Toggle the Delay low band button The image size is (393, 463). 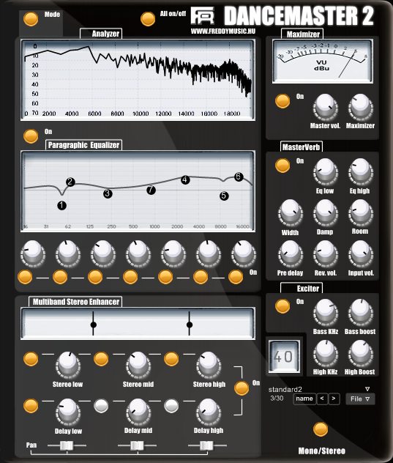(31, 406)
